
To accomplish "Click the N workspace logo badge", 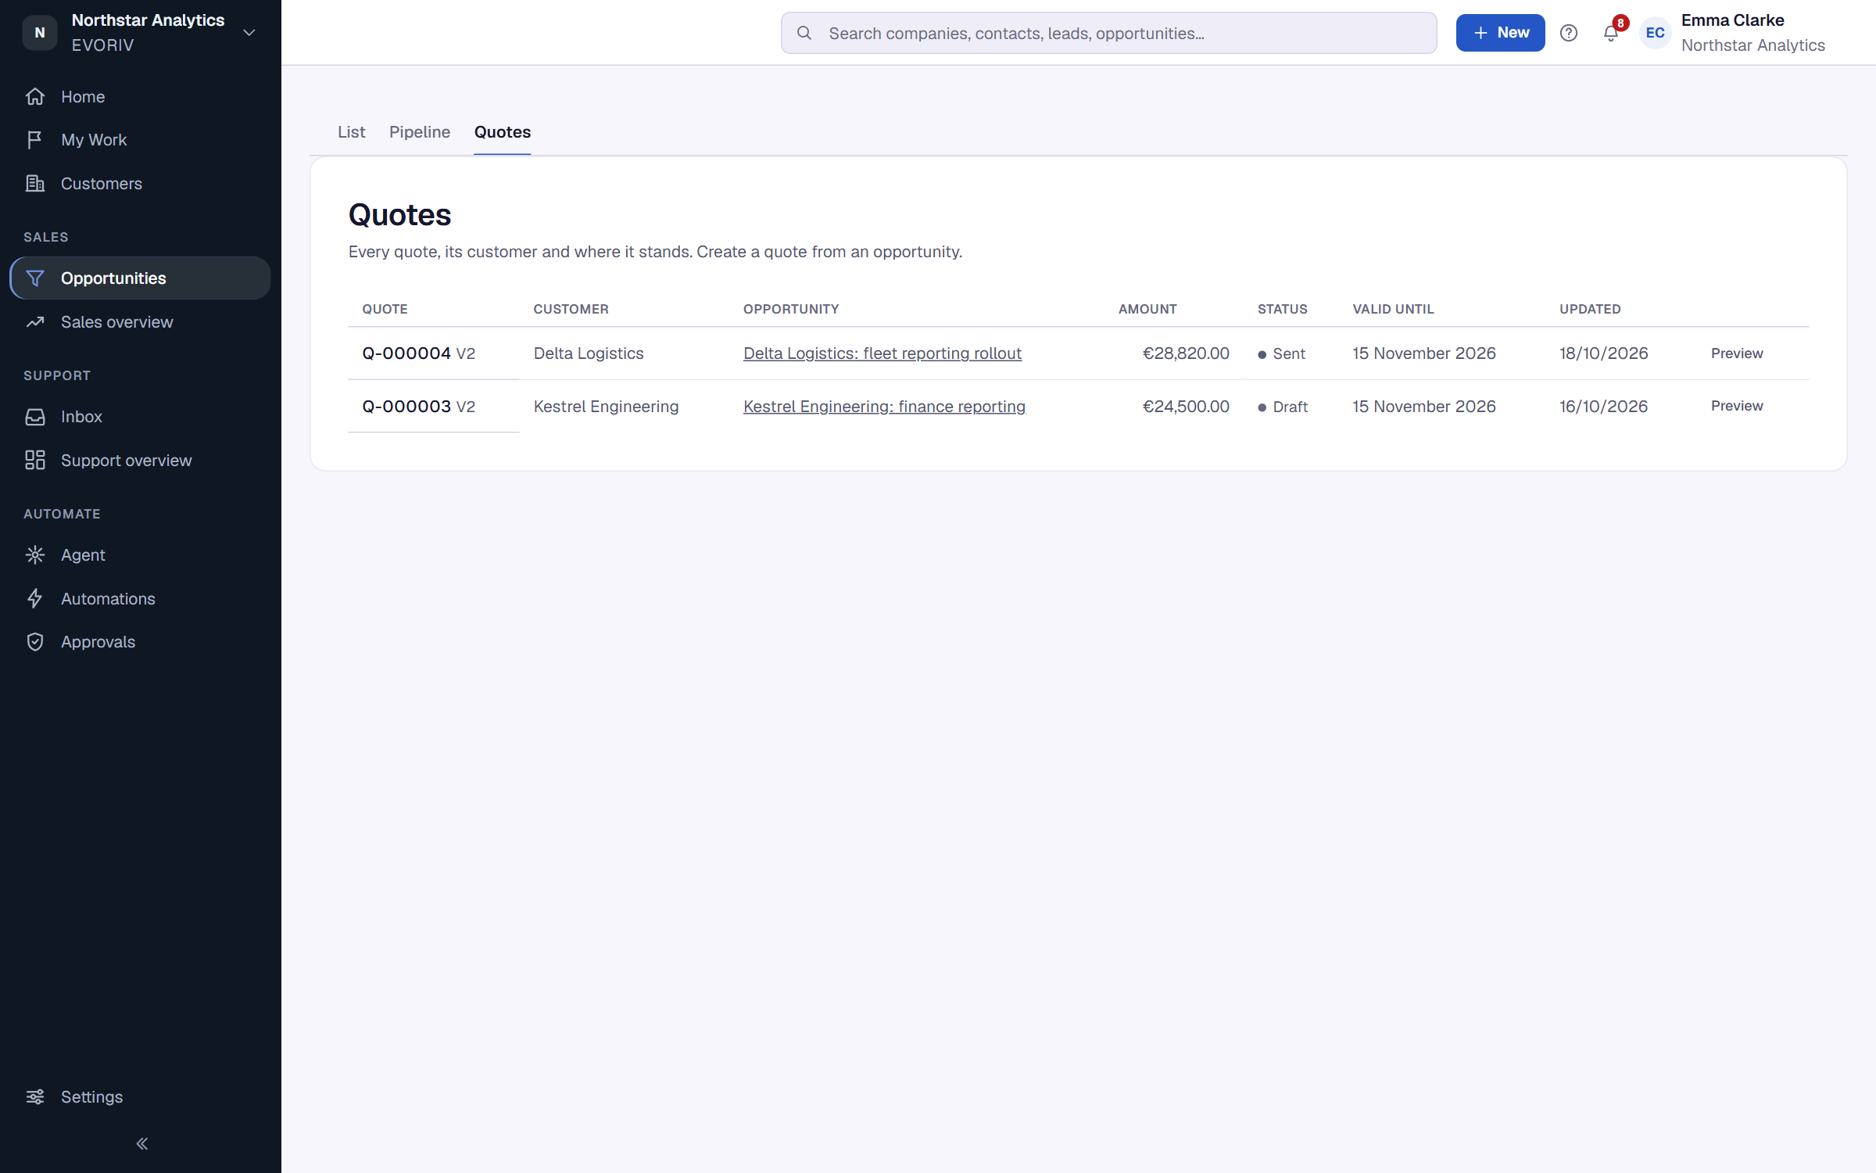I will (39, 33).
